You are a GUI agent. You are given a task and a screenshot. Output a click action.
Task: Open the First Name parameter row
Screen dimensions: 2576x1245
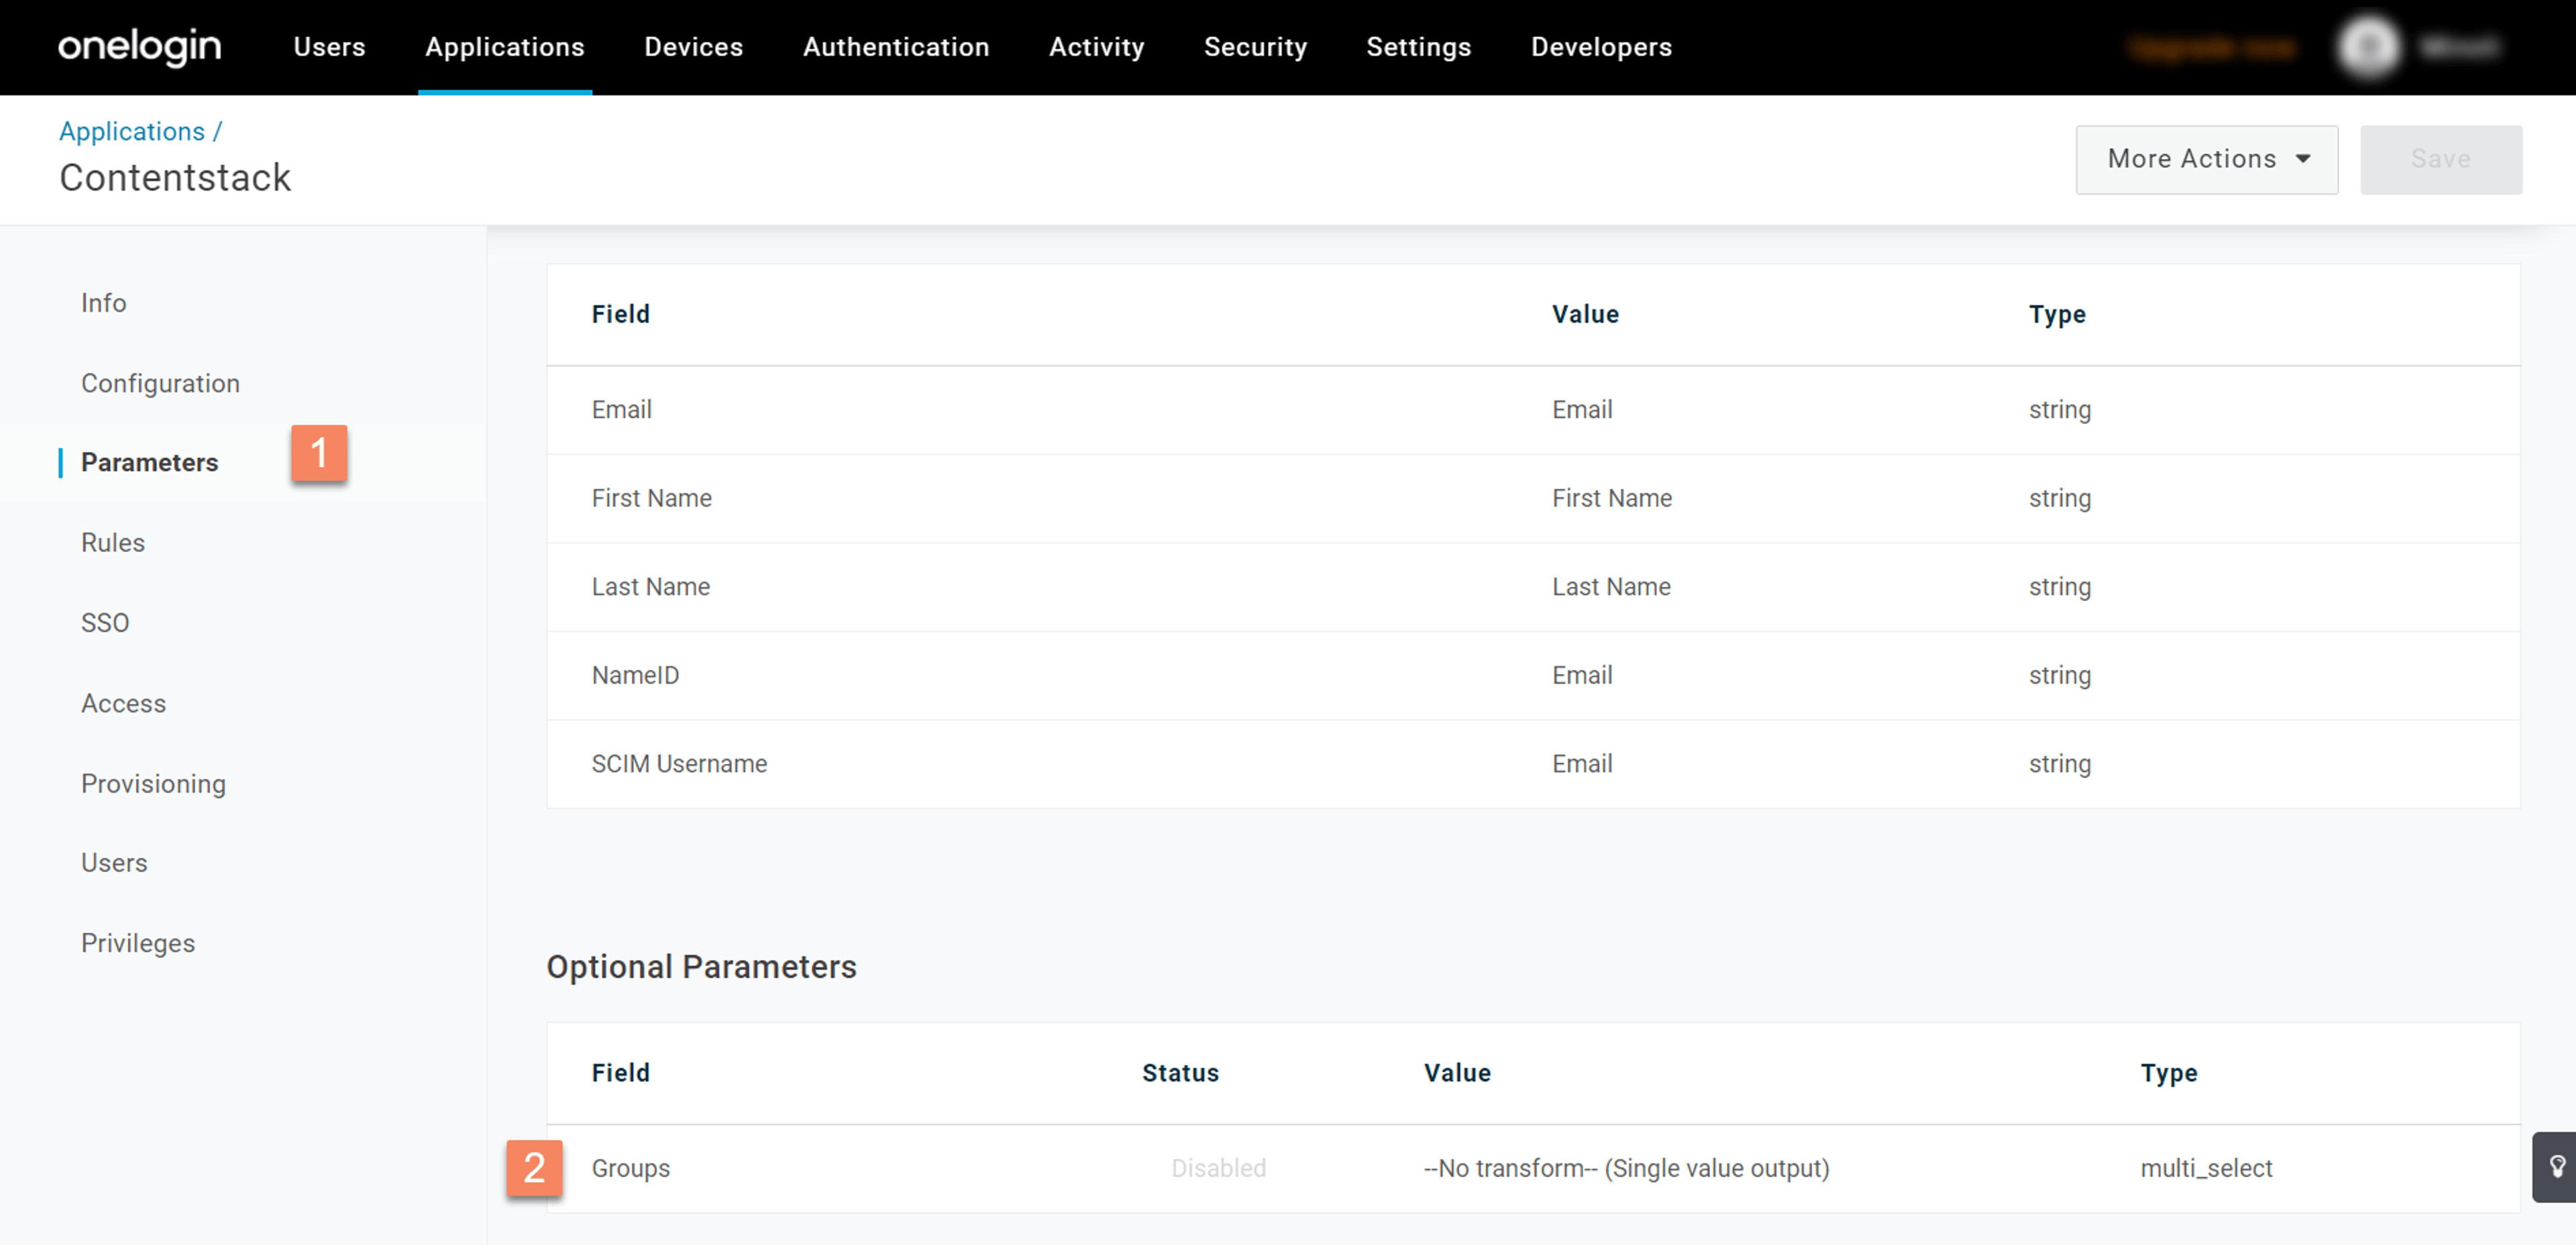pos(1533,498)
